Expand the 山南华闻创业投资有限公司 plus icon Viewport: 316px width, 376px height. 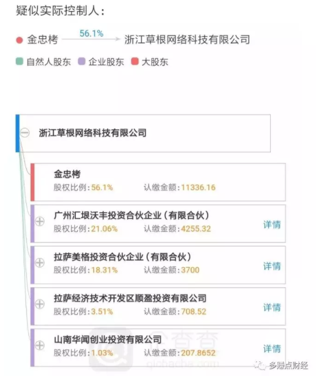(39, 345)
